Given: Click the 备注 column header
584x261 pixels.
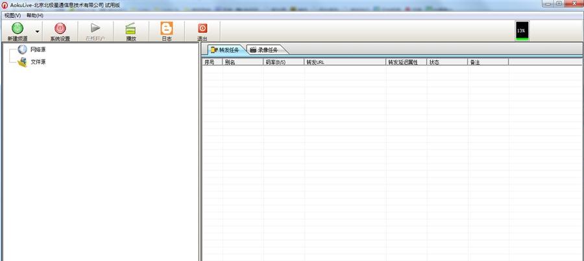Looking at the screenshot, I should [488, 62].
